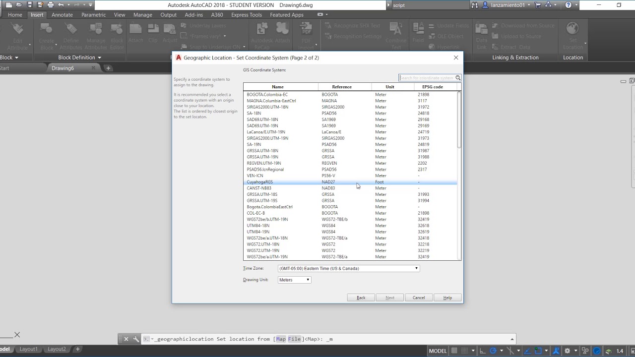This screenshot has height=357, width=635.
Task: Click the Manage Attributes ribbon icon
Action: tap(95, 29)
